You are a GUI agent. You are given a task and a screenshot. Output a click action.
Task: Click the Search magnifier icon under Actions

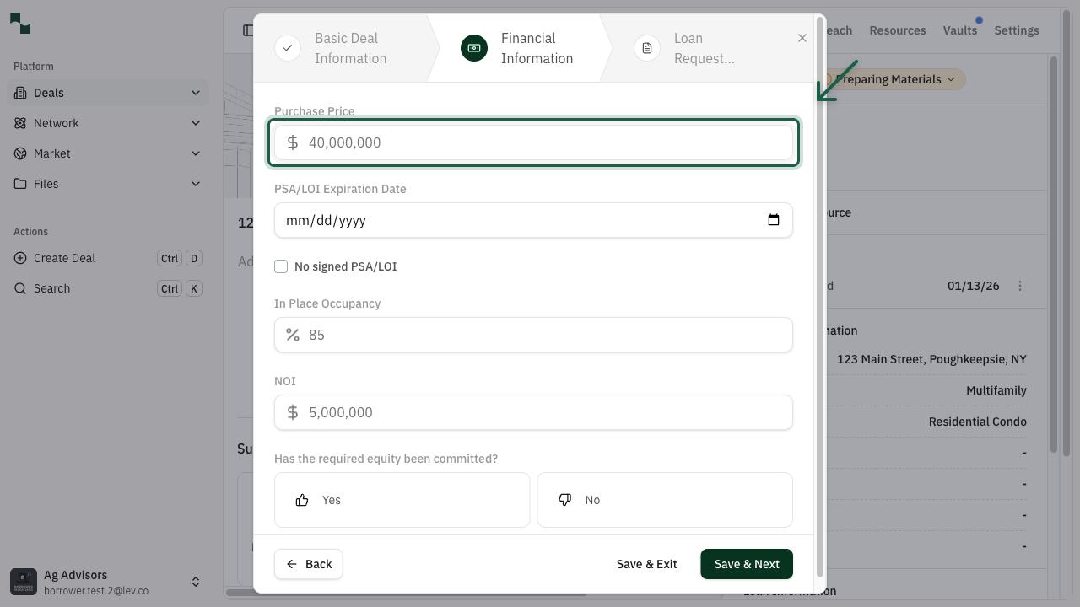20,288
